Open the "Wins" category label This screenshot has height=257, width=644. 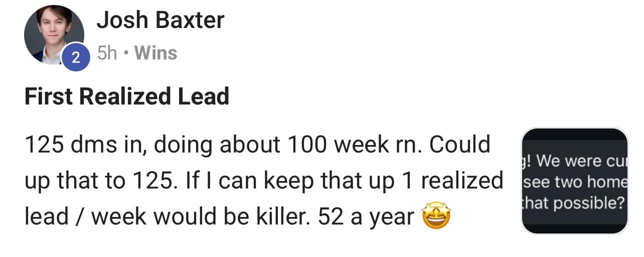pos(156,53)
